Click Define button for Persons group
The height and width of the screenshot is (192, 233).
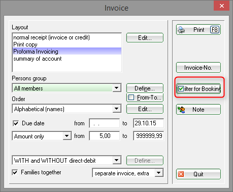pyautogui.click(x=145, y=88)
